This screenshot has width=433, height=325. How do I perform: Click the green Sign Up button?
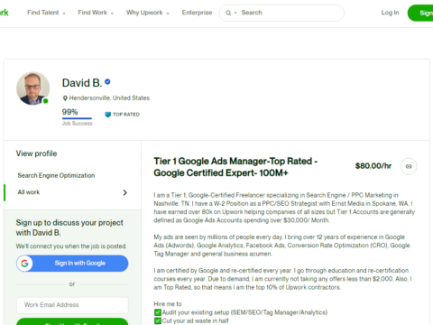(x=421, y=13)
